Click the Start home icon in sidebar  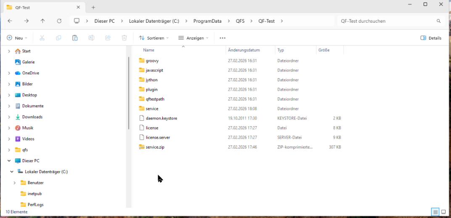(x=18, y=51)
